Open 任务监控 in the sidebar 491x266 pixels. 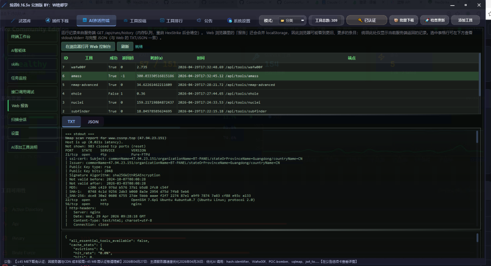pyautogui.click(x=33, y=78)
